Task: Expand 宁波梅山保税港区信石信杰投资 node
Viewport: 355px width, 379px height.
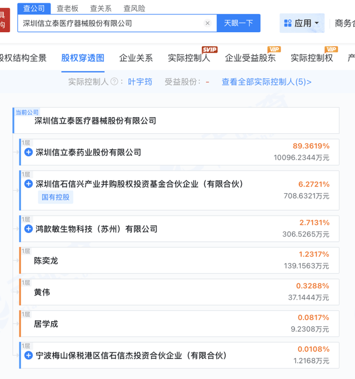Action: 28,355
